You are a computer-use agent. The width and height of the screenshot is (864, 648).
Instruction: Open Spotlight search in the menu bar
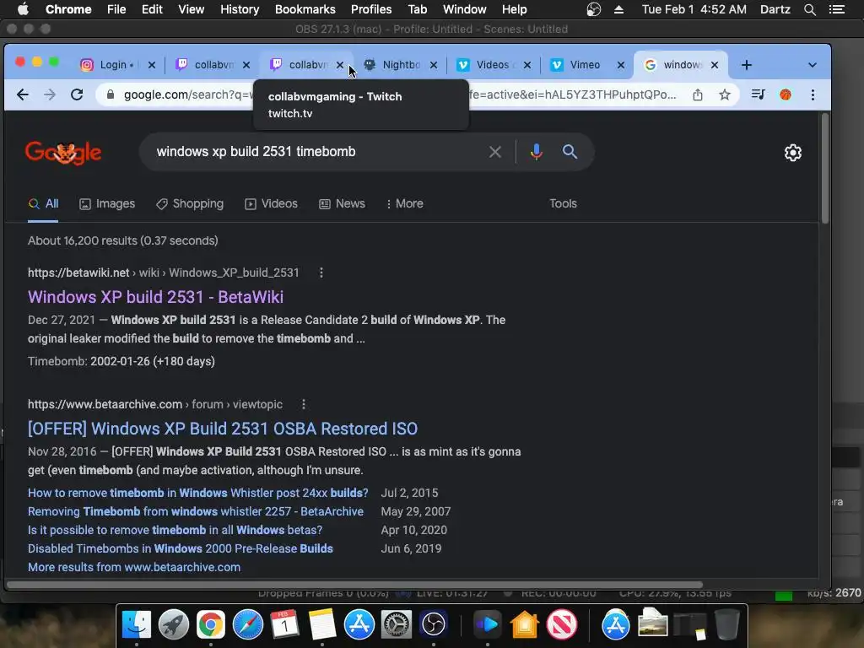coord(810,9)
